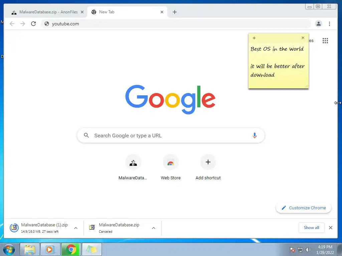Click the address bar showing youtube.com
The width and height of the screenshot is (342, 256).
(x=176, y=24)
